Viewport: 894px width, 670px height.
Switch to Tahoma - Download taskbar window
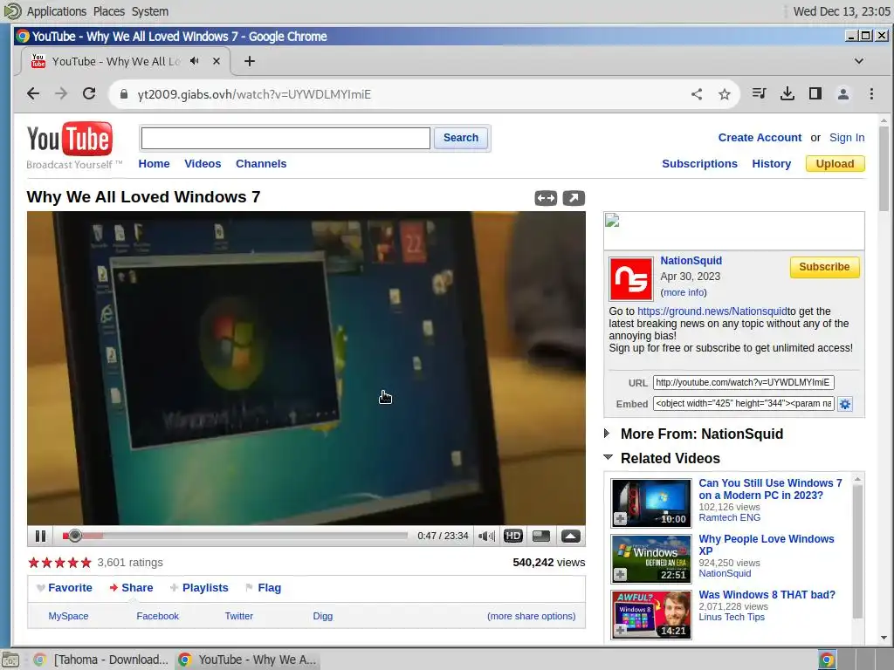(x=101, y=660)
